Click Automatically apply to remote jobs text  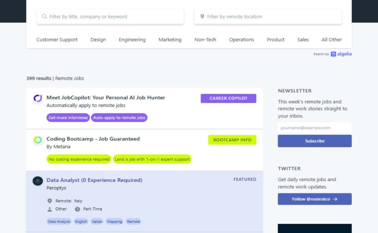pos(86,105)
